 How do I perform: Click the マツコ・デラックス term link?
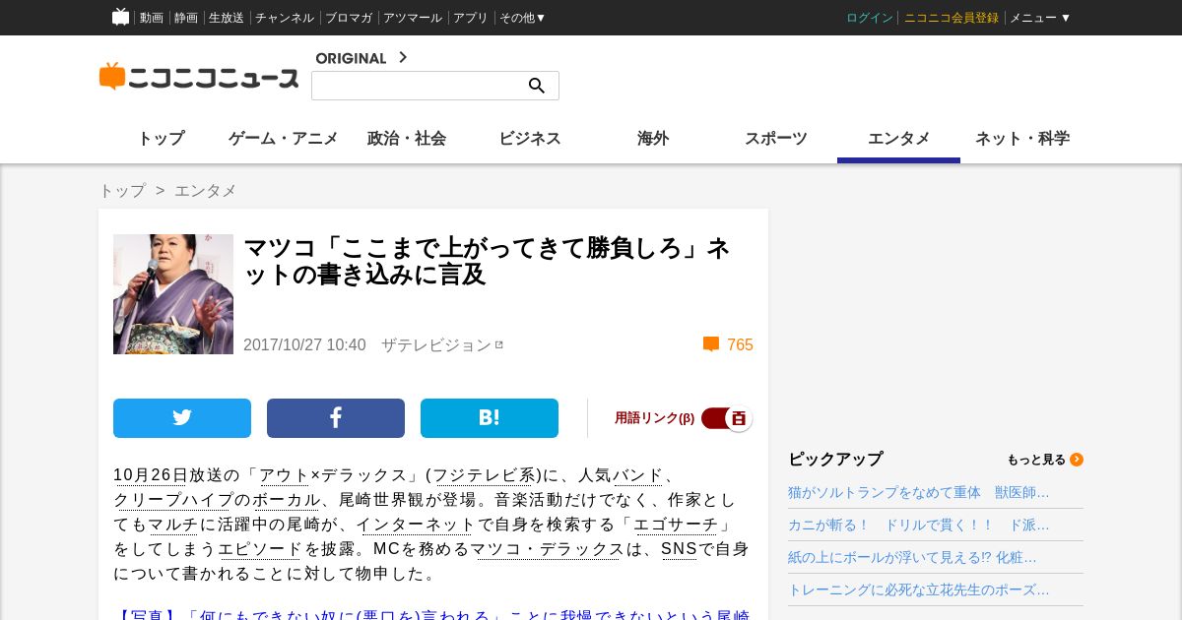(x=547, y=549)
